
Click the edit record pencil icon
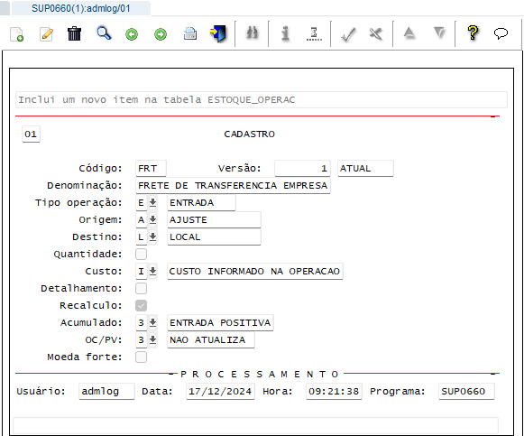[x=46, y=34]
